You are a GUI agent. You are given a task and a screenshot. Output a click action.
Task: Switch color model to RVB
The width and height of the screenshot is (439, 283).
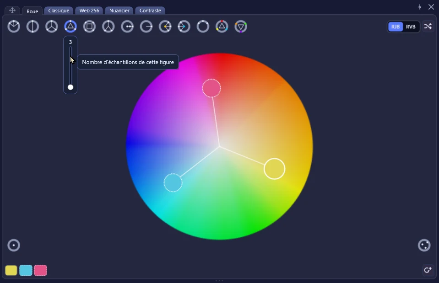(411, 27)
